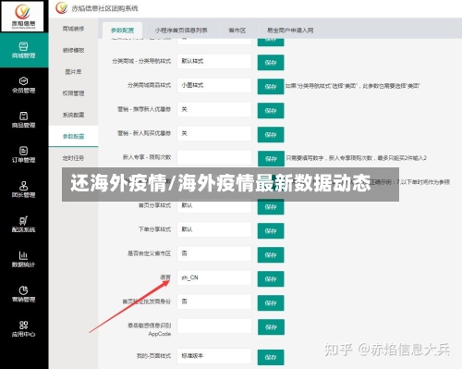This screenshot has width=462, height=369.
Task: Click the 下单分享样式 field showing 默认
Action: pos(214,229)
